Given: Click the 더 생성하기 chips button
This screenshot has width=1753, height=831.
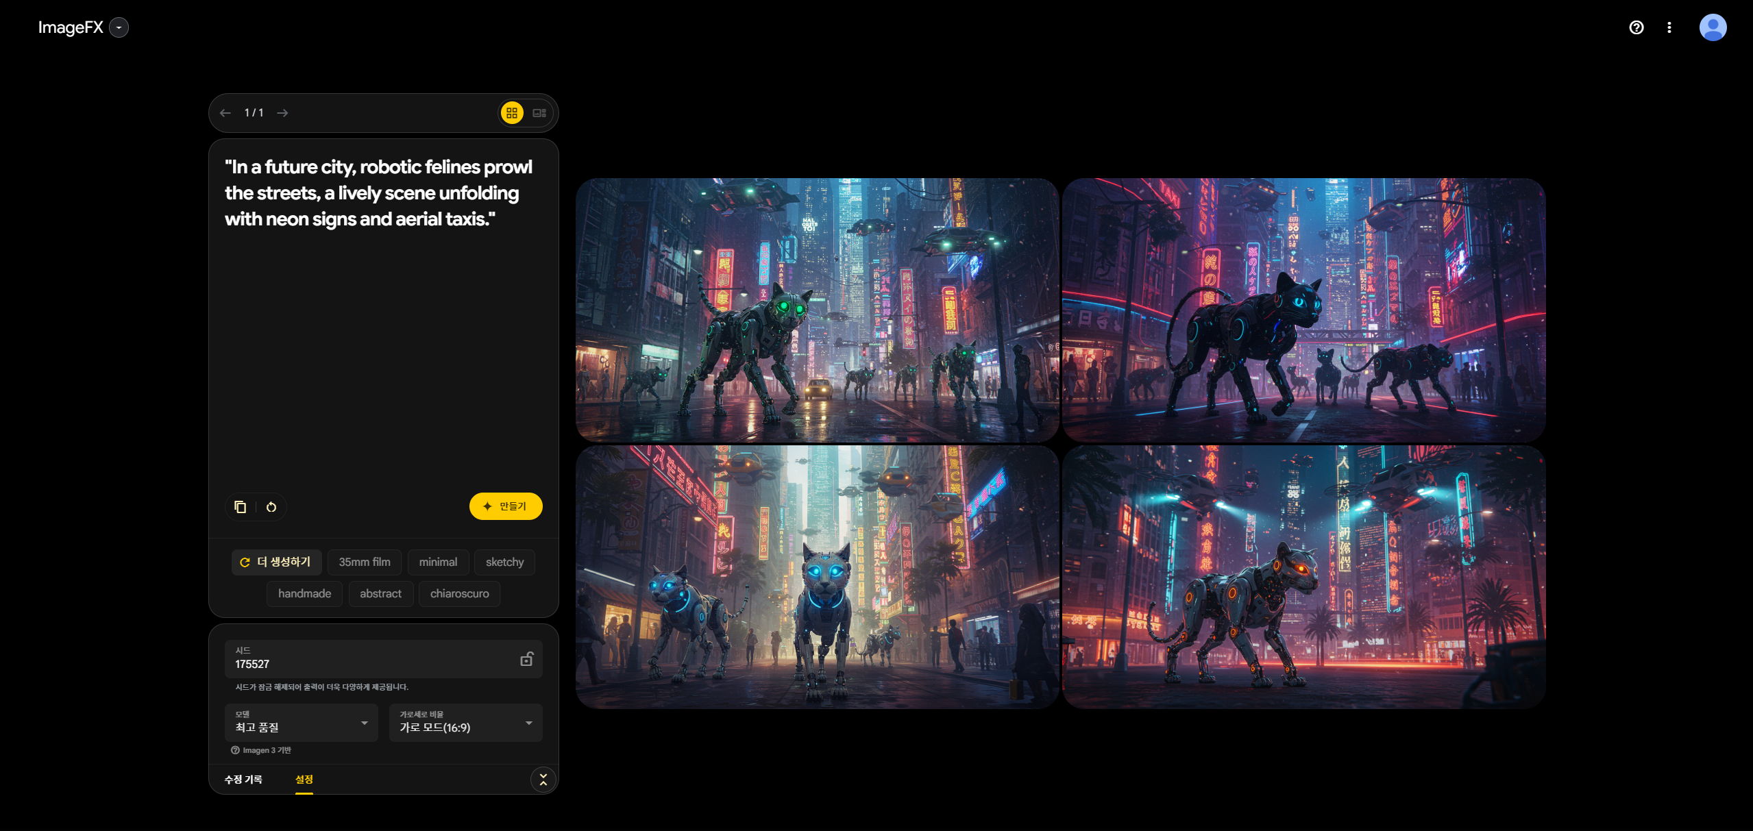Looking at the screenshot, I should pos(276,562).
